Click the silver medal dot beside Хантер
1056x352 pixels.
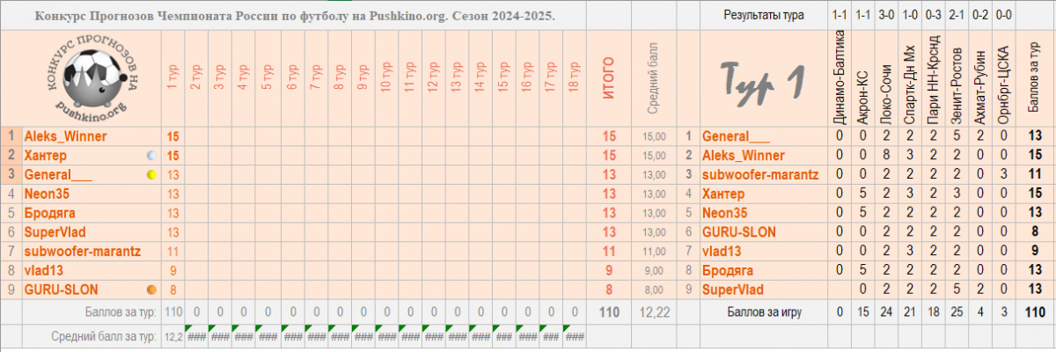click(x=150, y=156)
